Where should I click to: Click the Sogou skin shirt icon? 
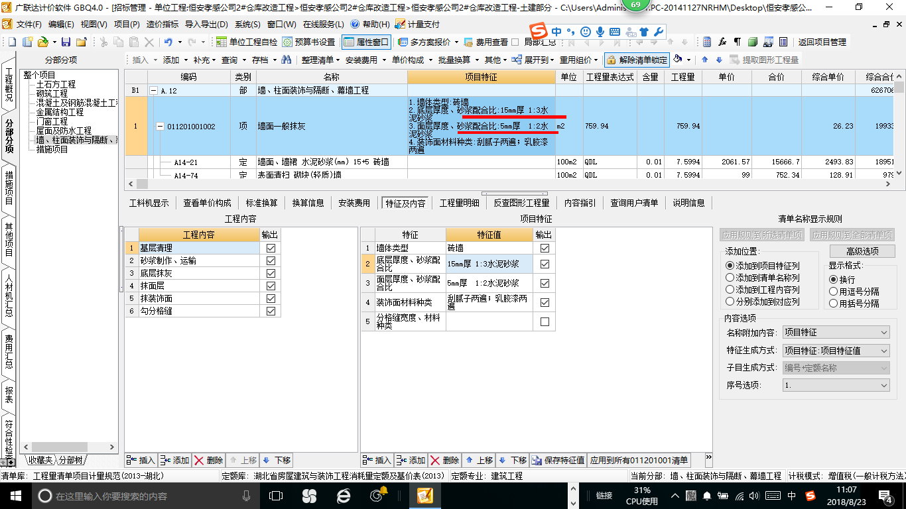point(644,32)
